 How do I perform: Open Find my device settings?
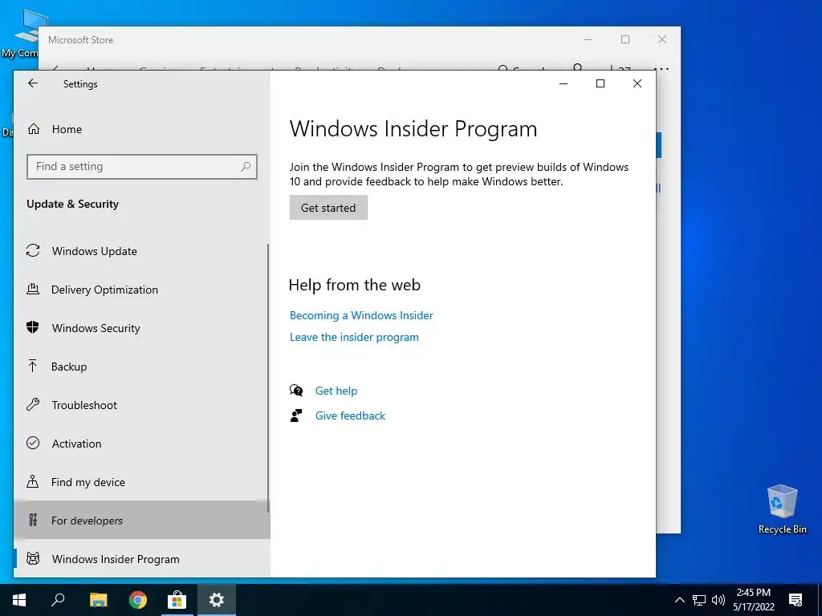(141, 482)
